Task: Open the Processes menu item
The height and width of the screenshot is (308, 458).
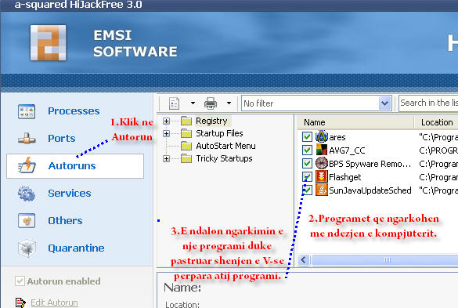Action: 74,111
